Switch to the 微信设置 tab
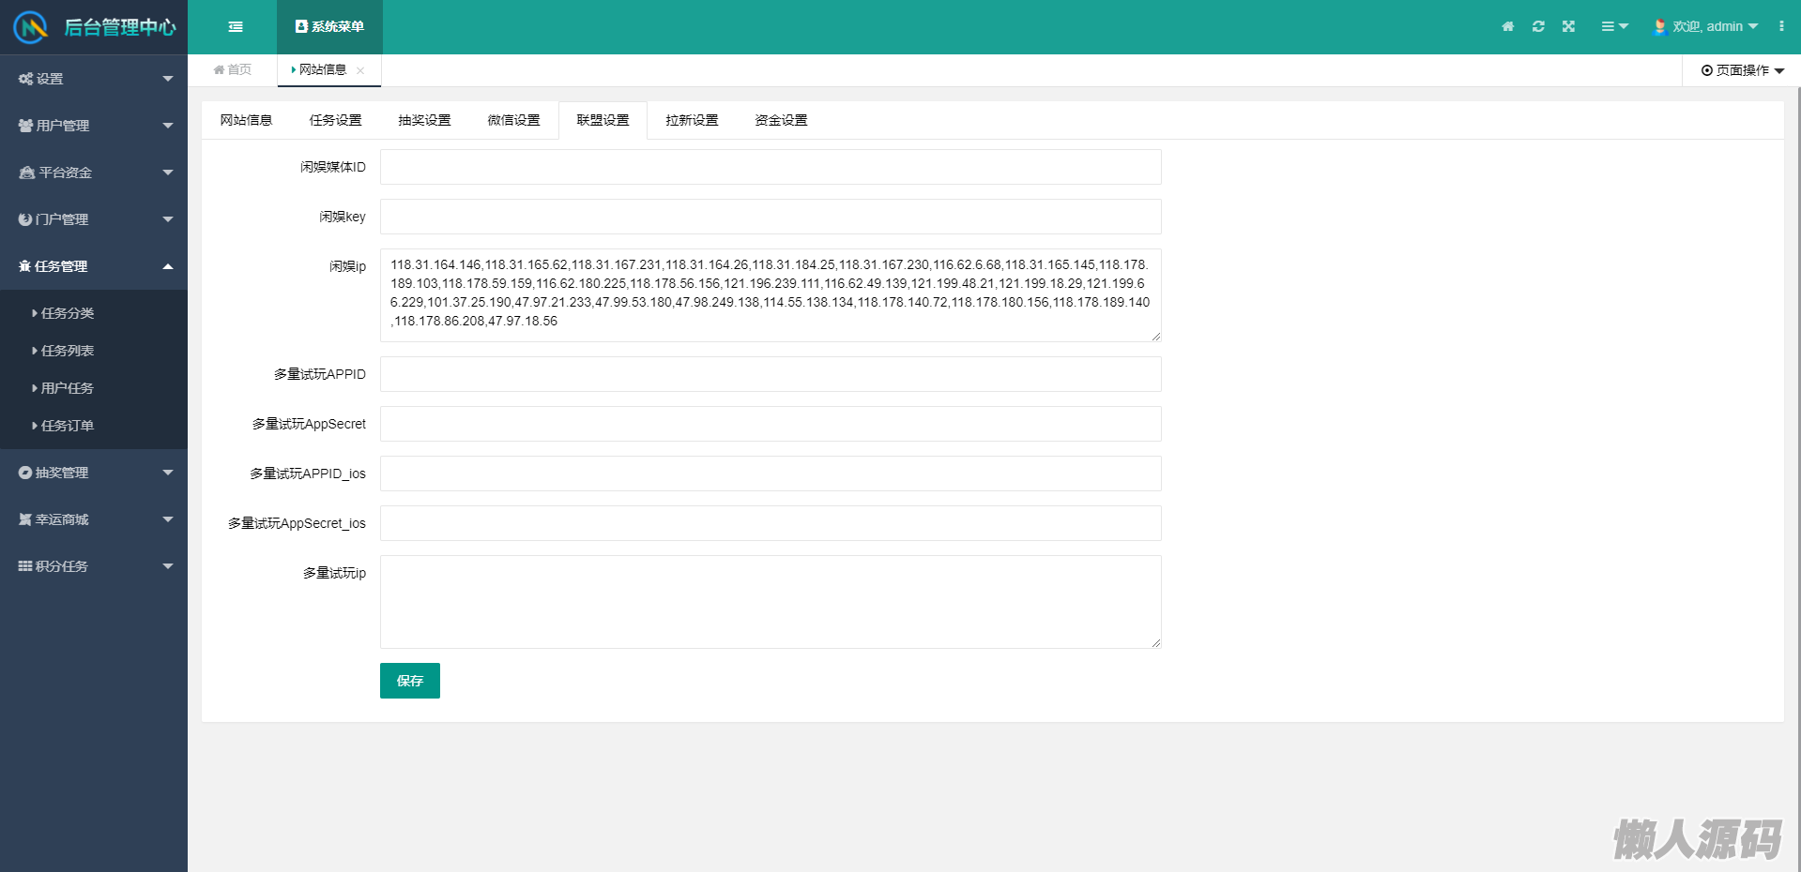 513,120
